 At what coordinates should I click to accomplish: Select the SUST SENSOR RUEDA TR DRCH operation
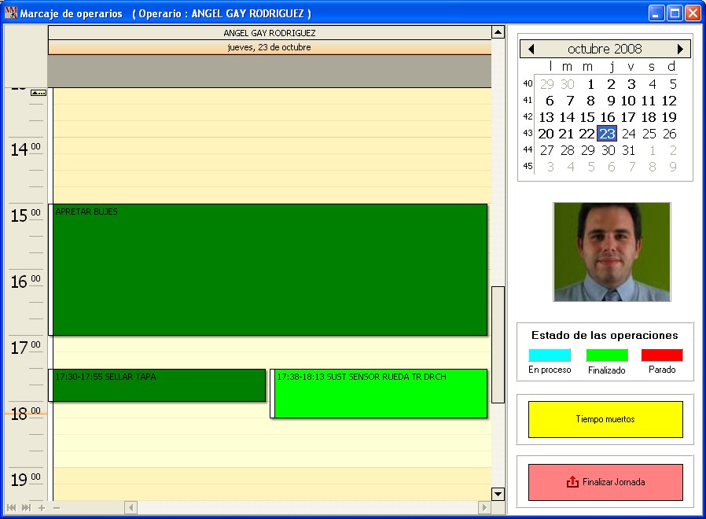point(379,393)
